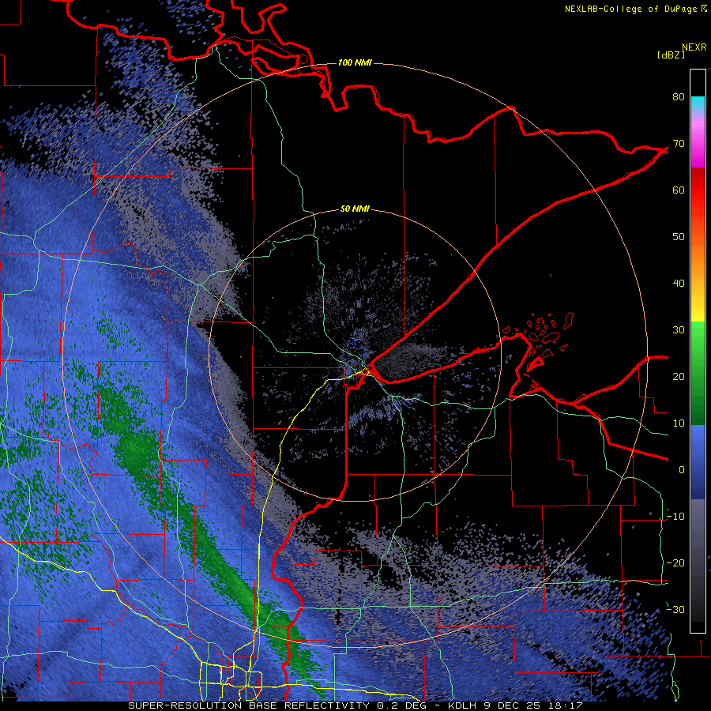Click the 10 value on the dBZ scale

(679, 423)
